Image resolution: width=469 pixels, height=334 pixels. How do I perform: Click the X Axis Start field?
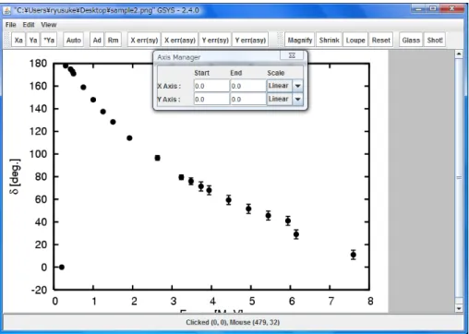point(211,86)
